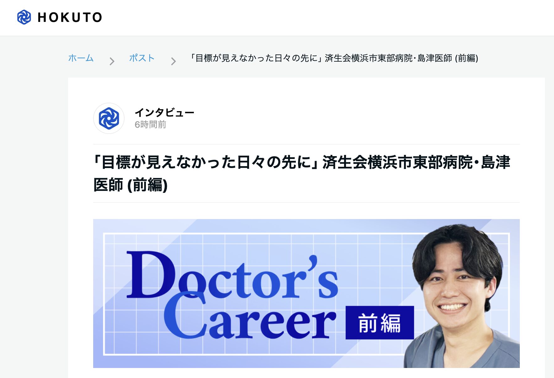Open the Doctor's Career banner image
Viewport: 554px width, 378px height.
(306, 293)
